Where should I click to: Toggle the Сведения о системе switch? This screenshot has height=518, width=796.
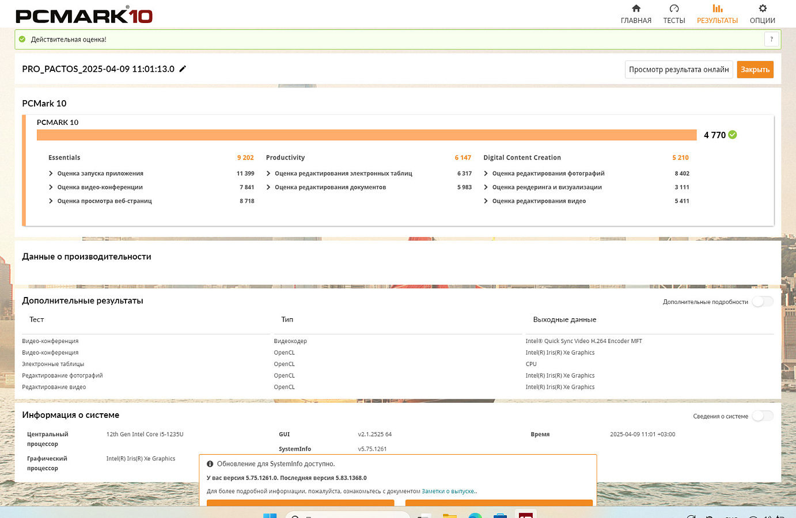(763, 416)
